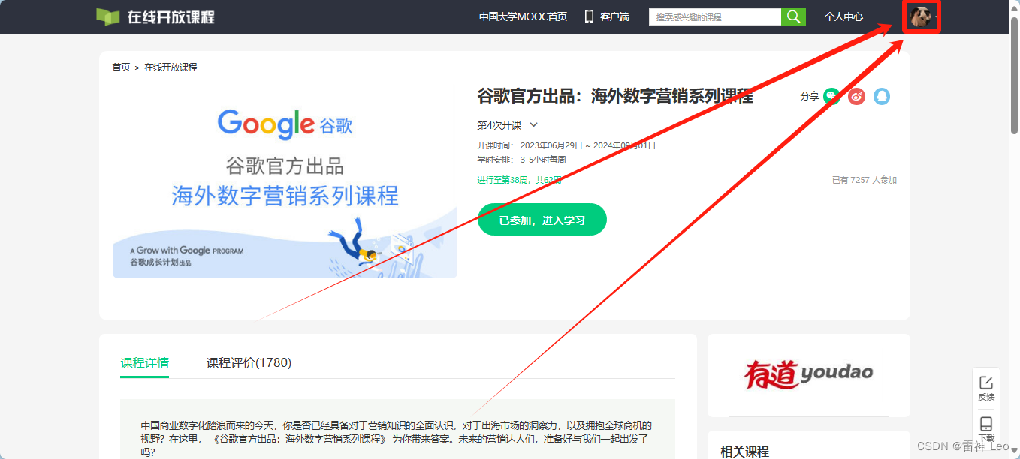This screenshot has height=459, width=1020.
Task: Click the green search magnifier button
Action: coord(793,16)
